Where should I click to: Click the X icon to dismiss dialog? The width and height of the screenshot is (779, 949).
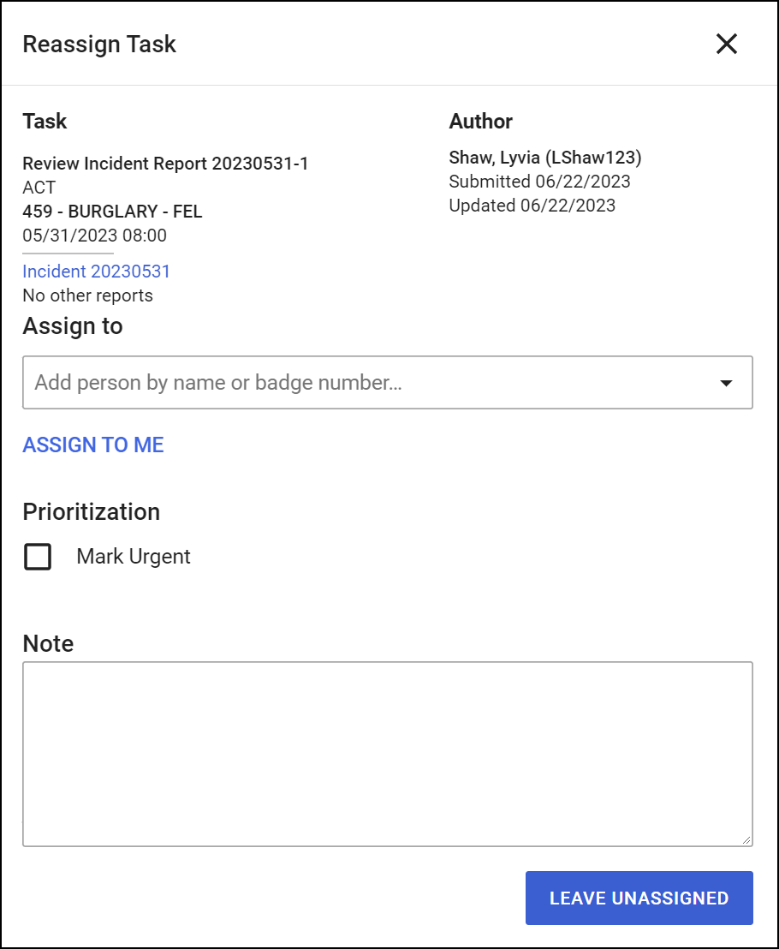point(727,44)
